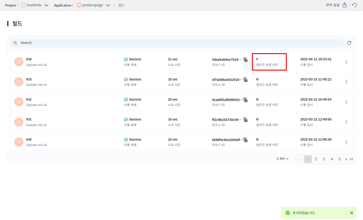Click the '반복 없음' label
363x220 pixels.
pyautogui.click(x=333, y=5)
